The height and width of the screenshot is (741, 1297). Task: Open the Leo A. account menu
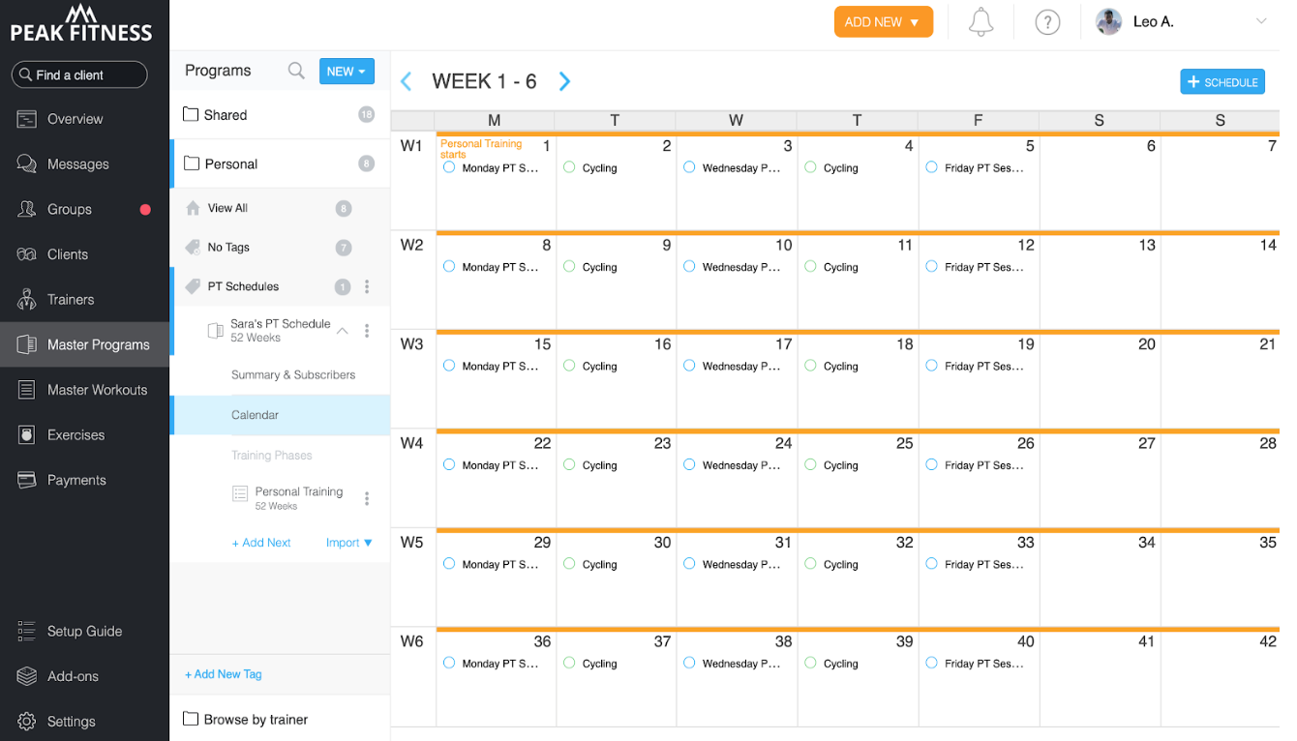pos(1181,21)
